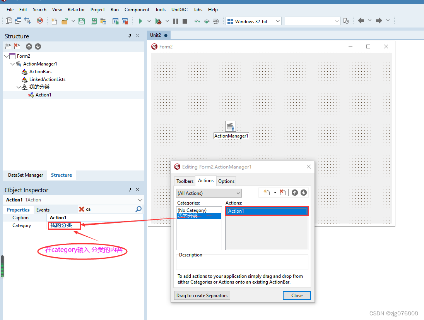Click the Close button in the editor dialog
424x320 pixels.
[x=297, y=295]
